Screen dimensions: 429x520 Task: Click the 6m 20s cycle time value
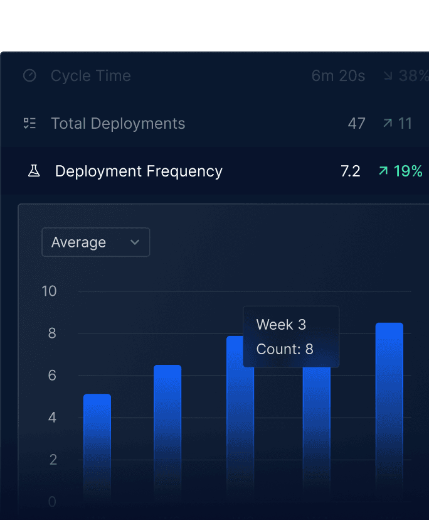click(x=338, y=76)
